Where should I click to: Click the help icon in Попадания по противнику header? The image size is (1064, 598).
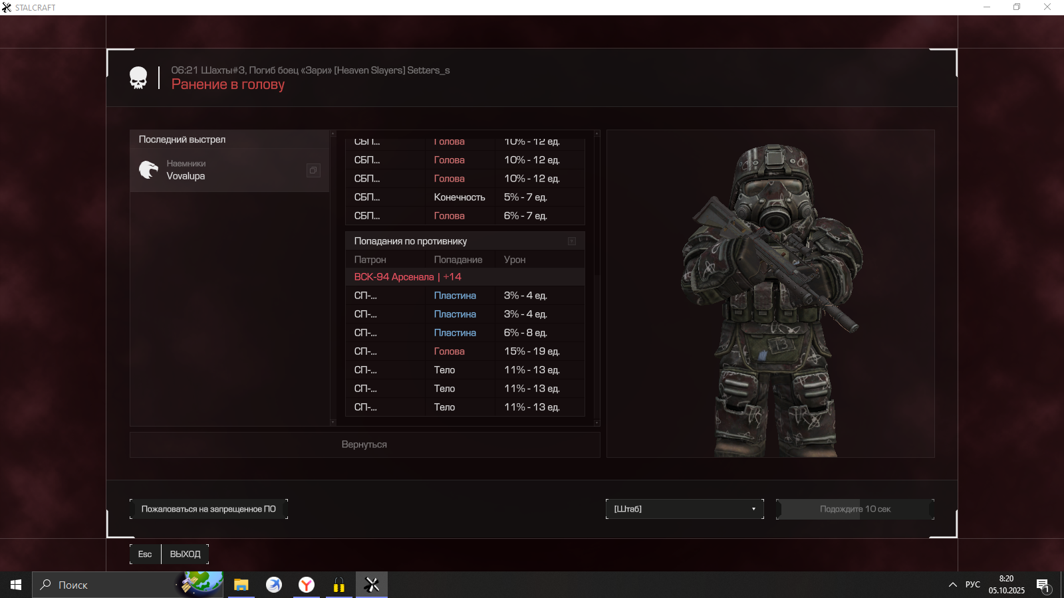pyautogui.click(x=571, y=241)
